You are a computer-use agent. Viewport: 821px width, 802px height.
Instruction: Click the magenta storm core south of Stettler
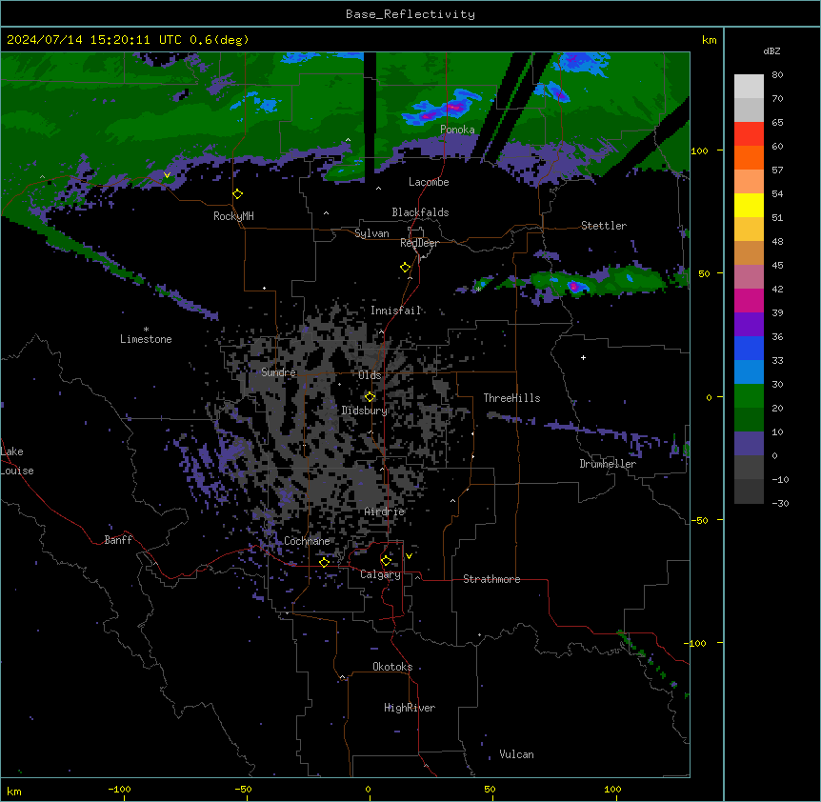pos(573,287)
